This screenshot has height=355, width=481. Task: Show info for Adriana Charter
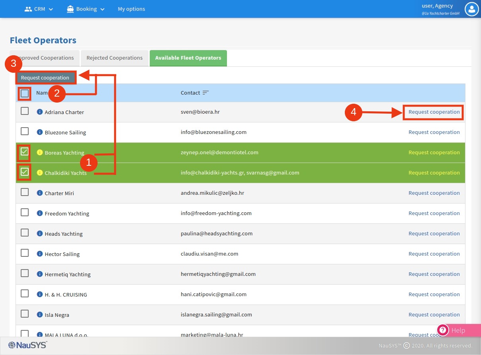(39, 112)
